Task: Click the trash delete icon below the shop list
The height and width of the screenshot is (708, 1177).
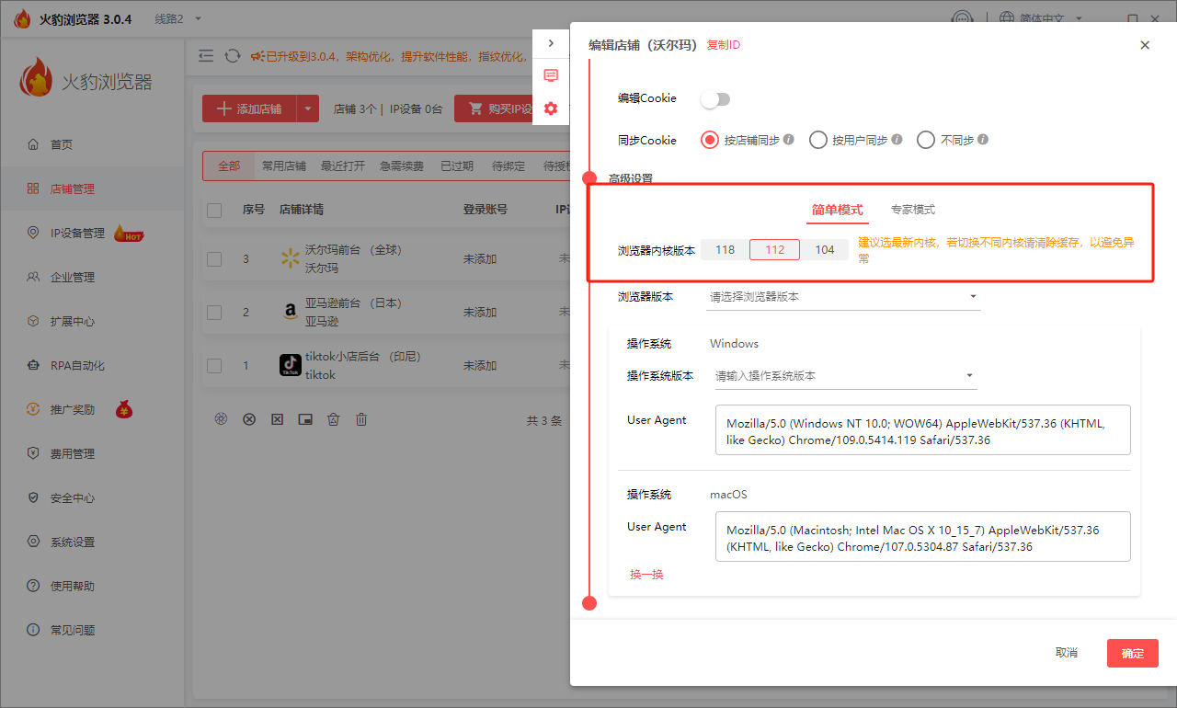Action: tap(361, 419)
